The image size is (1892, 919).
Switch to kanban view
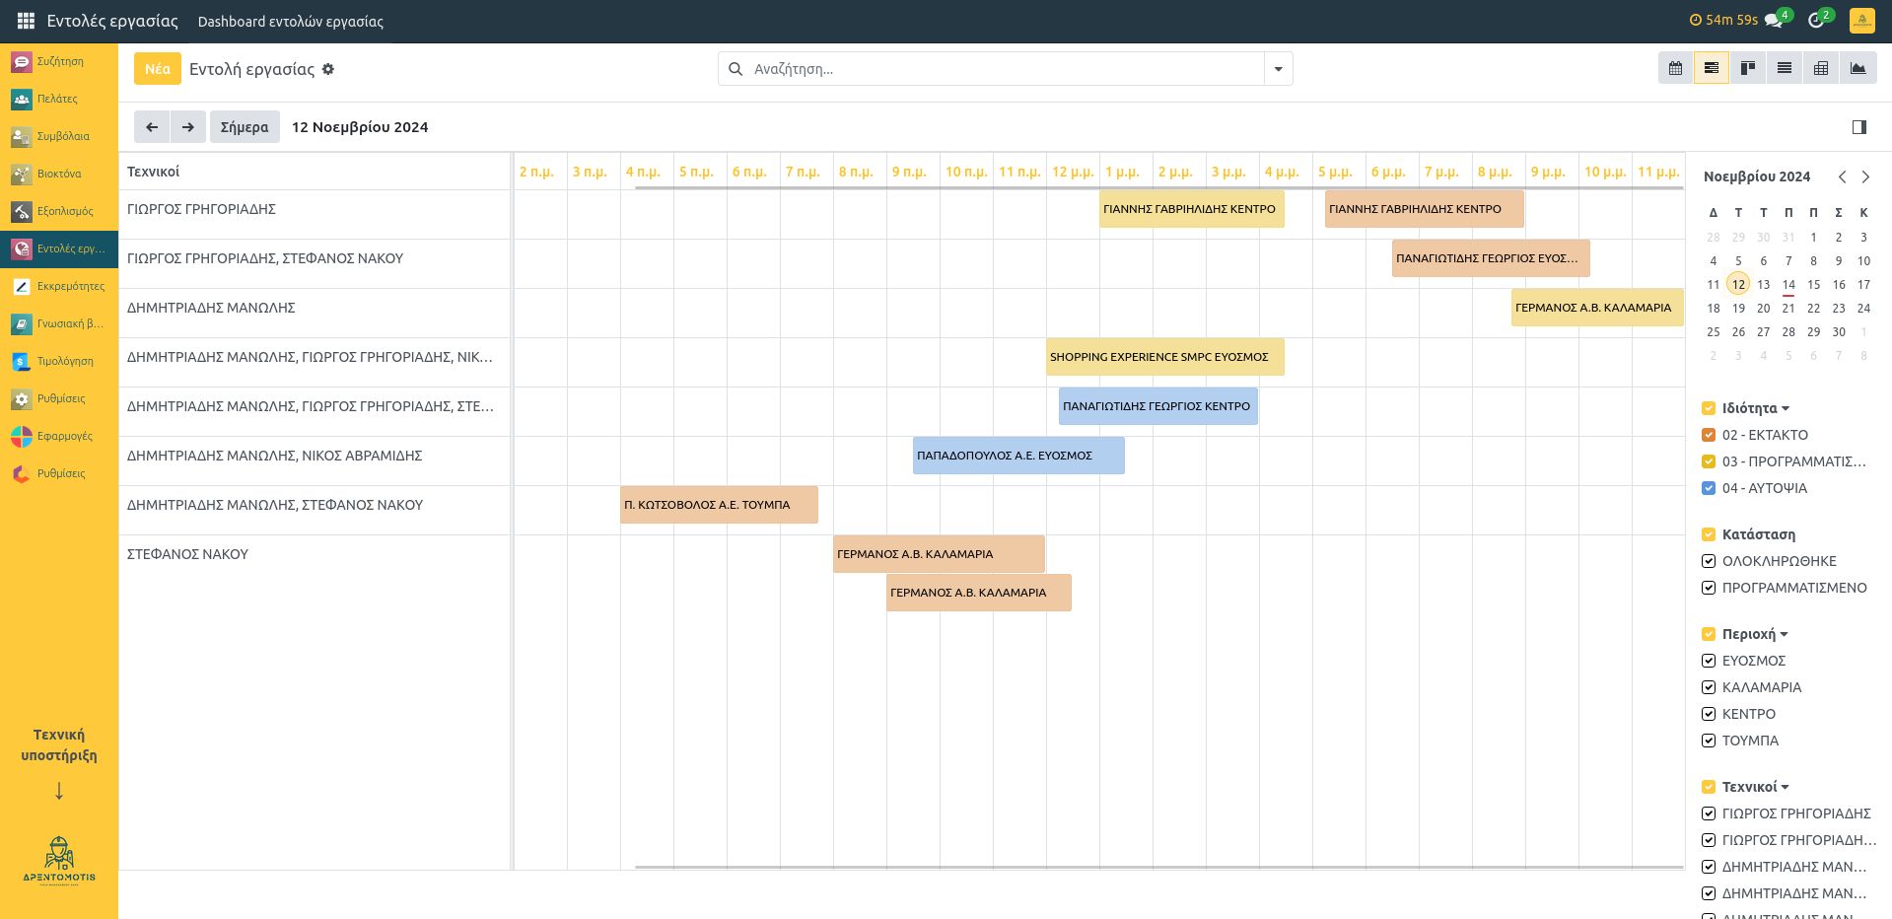point(1748,68)
